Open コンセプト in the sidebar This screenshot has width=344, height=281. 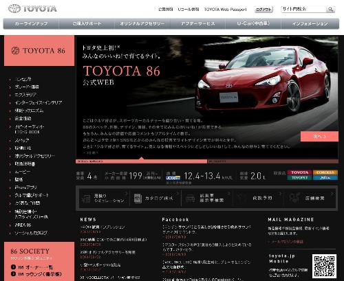tap(23, 79)
